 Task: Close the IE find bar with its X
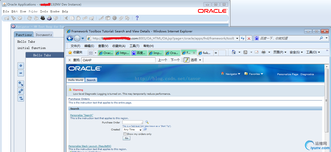click(70, 60)
